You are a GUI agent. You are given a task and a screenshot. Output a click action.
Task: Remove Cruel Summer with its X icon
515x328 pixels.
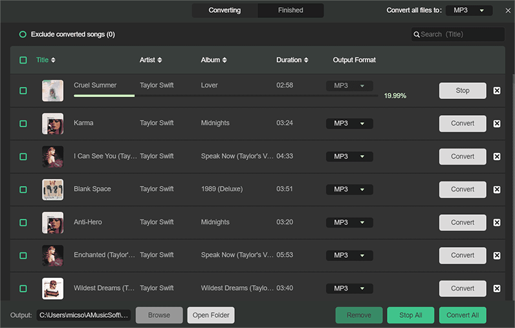tap(496, 91)
